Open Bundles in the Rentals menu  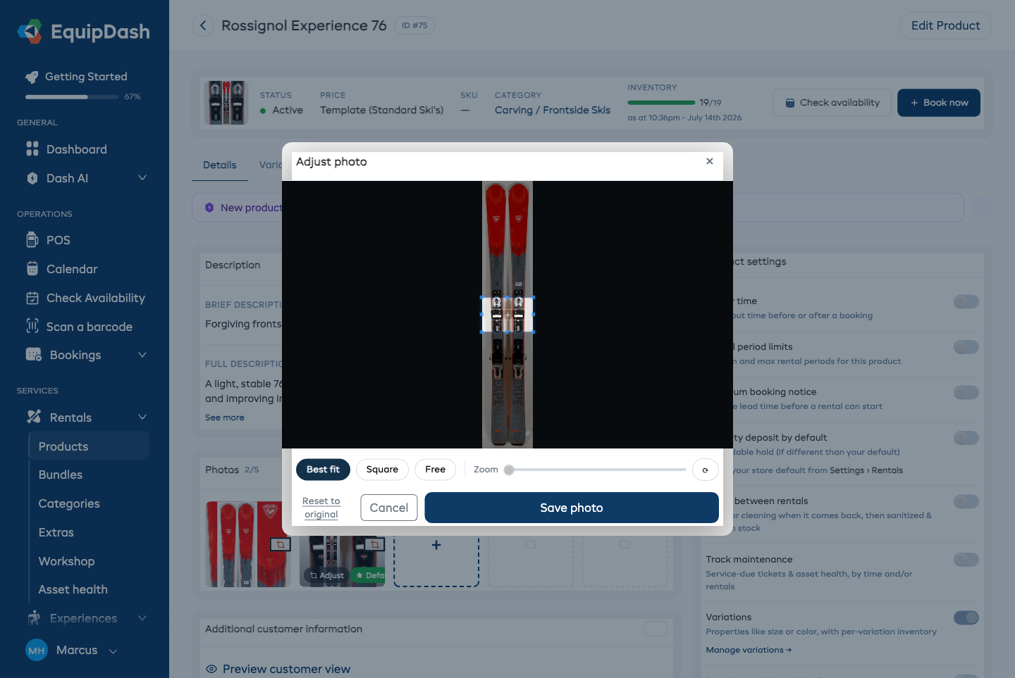point(61,475)
